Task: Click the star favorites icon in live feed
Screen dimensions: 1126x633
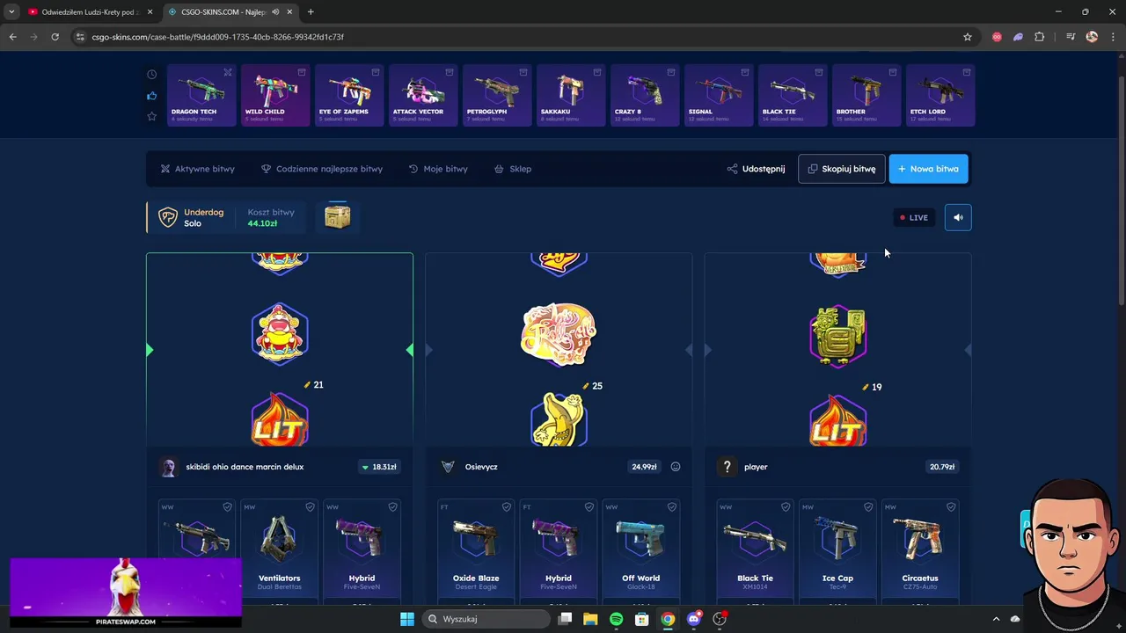Action: click(x=151, y=116)
